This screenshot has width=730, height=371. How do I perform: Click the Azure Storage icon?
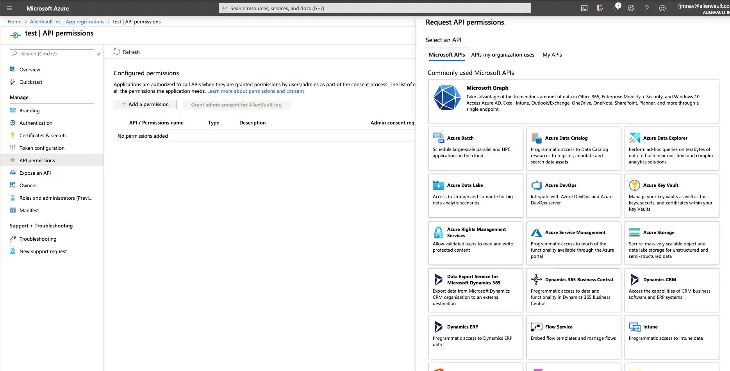(635, 232)
